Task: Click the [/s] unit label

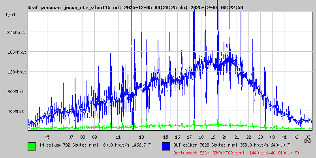Action: (x=11, y=14)
